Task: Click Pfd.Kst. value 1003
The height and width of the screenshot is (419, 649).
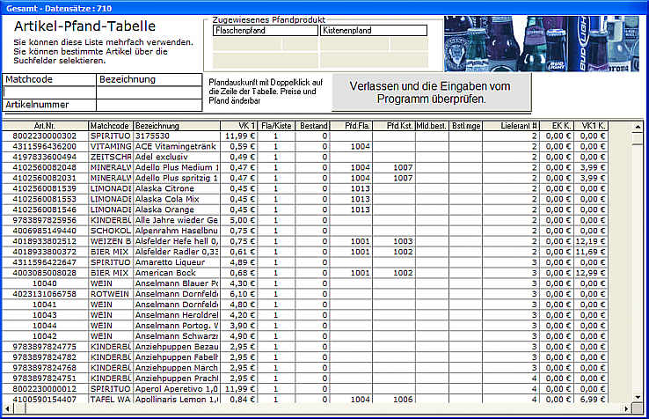Action: (x=394, y=241)
